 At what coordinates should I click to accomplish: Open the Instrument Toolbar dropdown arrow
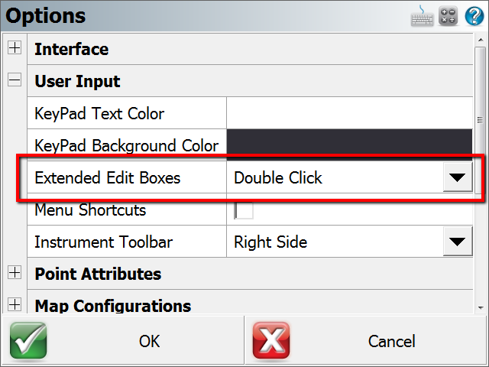coord(457,242)
